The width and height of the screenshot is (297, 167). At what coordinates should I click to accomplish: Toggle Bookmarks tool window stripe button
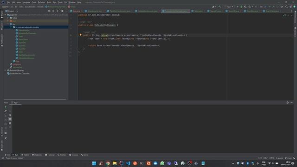(2, 146)
